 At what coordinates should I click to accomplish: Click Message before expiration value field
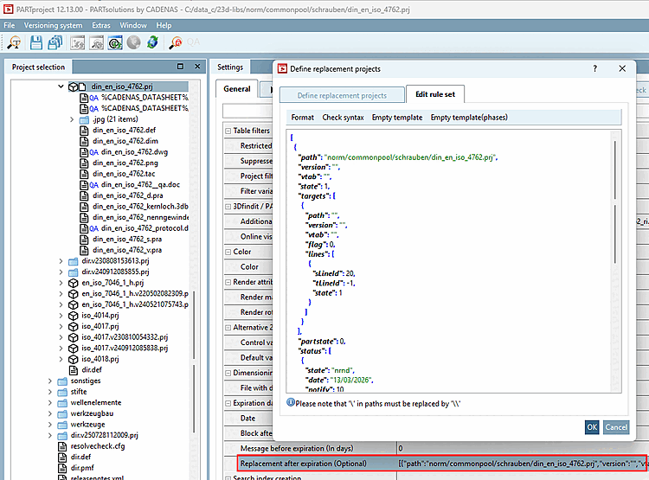pyautogui.click(x=523, y=449)
